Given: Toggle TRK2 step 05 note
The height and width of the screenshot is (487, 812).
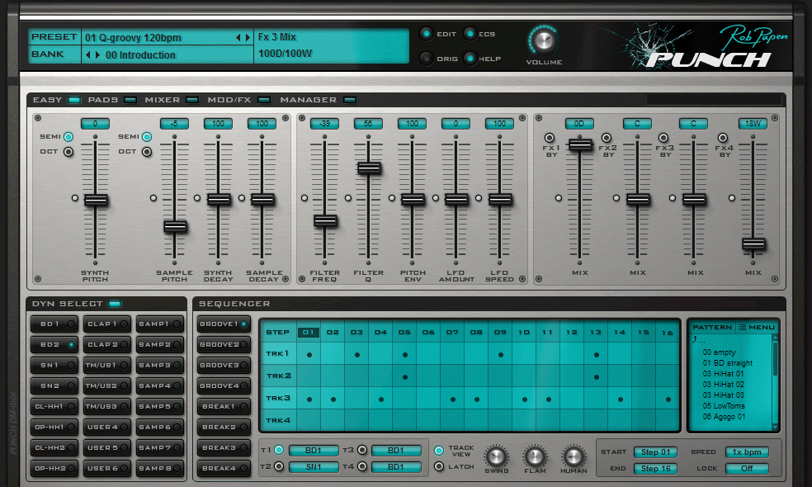Looking at the screenshot, I should tap(405, 376).
